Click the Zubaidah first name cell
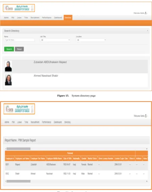This screenshot has width=152, height=192. 34,164
